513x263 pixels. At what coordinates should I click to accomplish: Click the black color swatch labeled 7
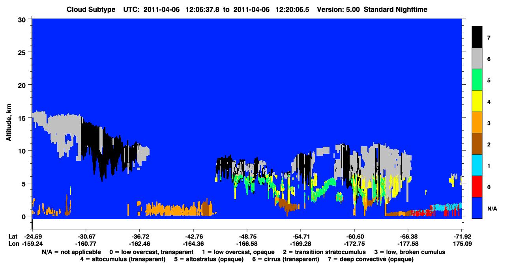click(477, 37)
